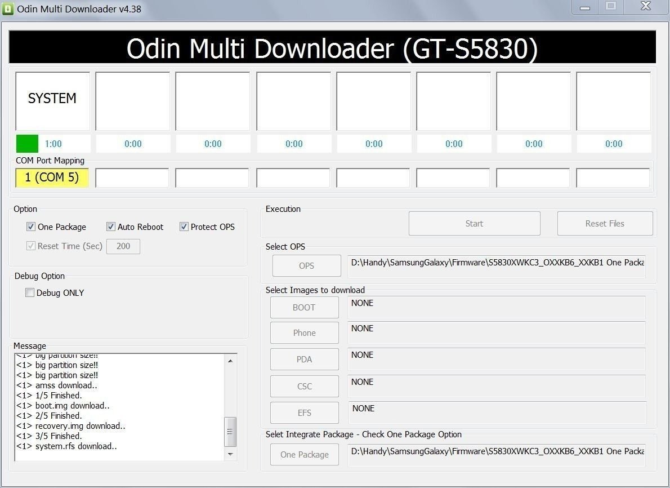Click the Reset Files button

[605, 223]
